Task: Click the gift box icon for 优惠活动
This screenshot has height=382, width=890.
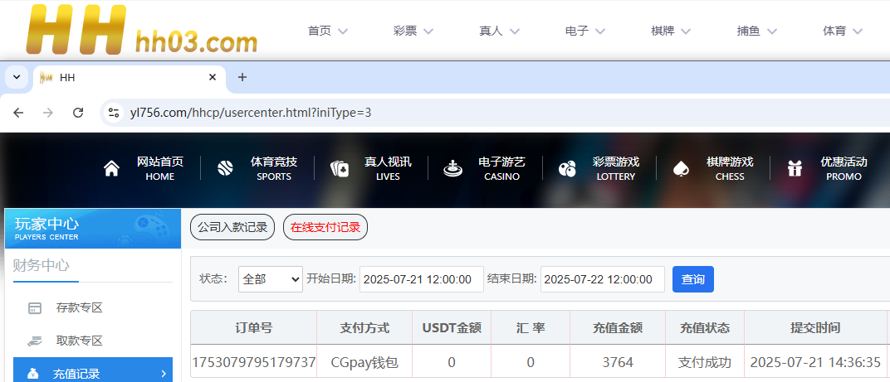Action: coord(795,169)
